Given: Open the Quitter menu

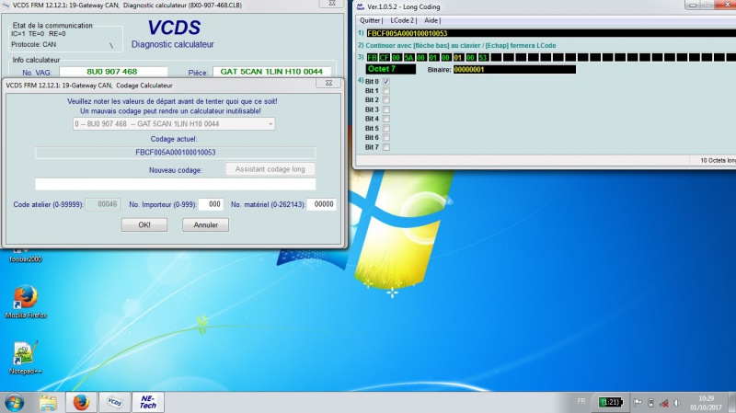Looking at the screenshot, I should click(x=370, y=19).
